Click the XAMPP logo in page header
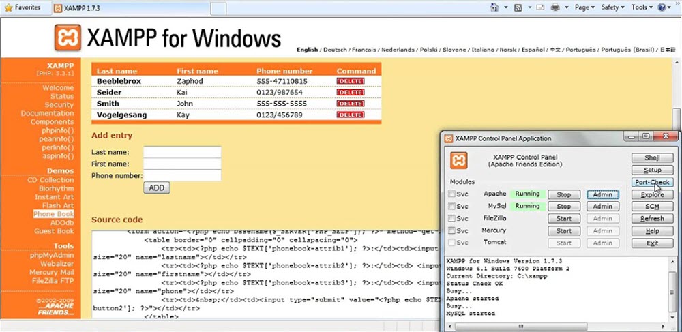 [68, 38]
